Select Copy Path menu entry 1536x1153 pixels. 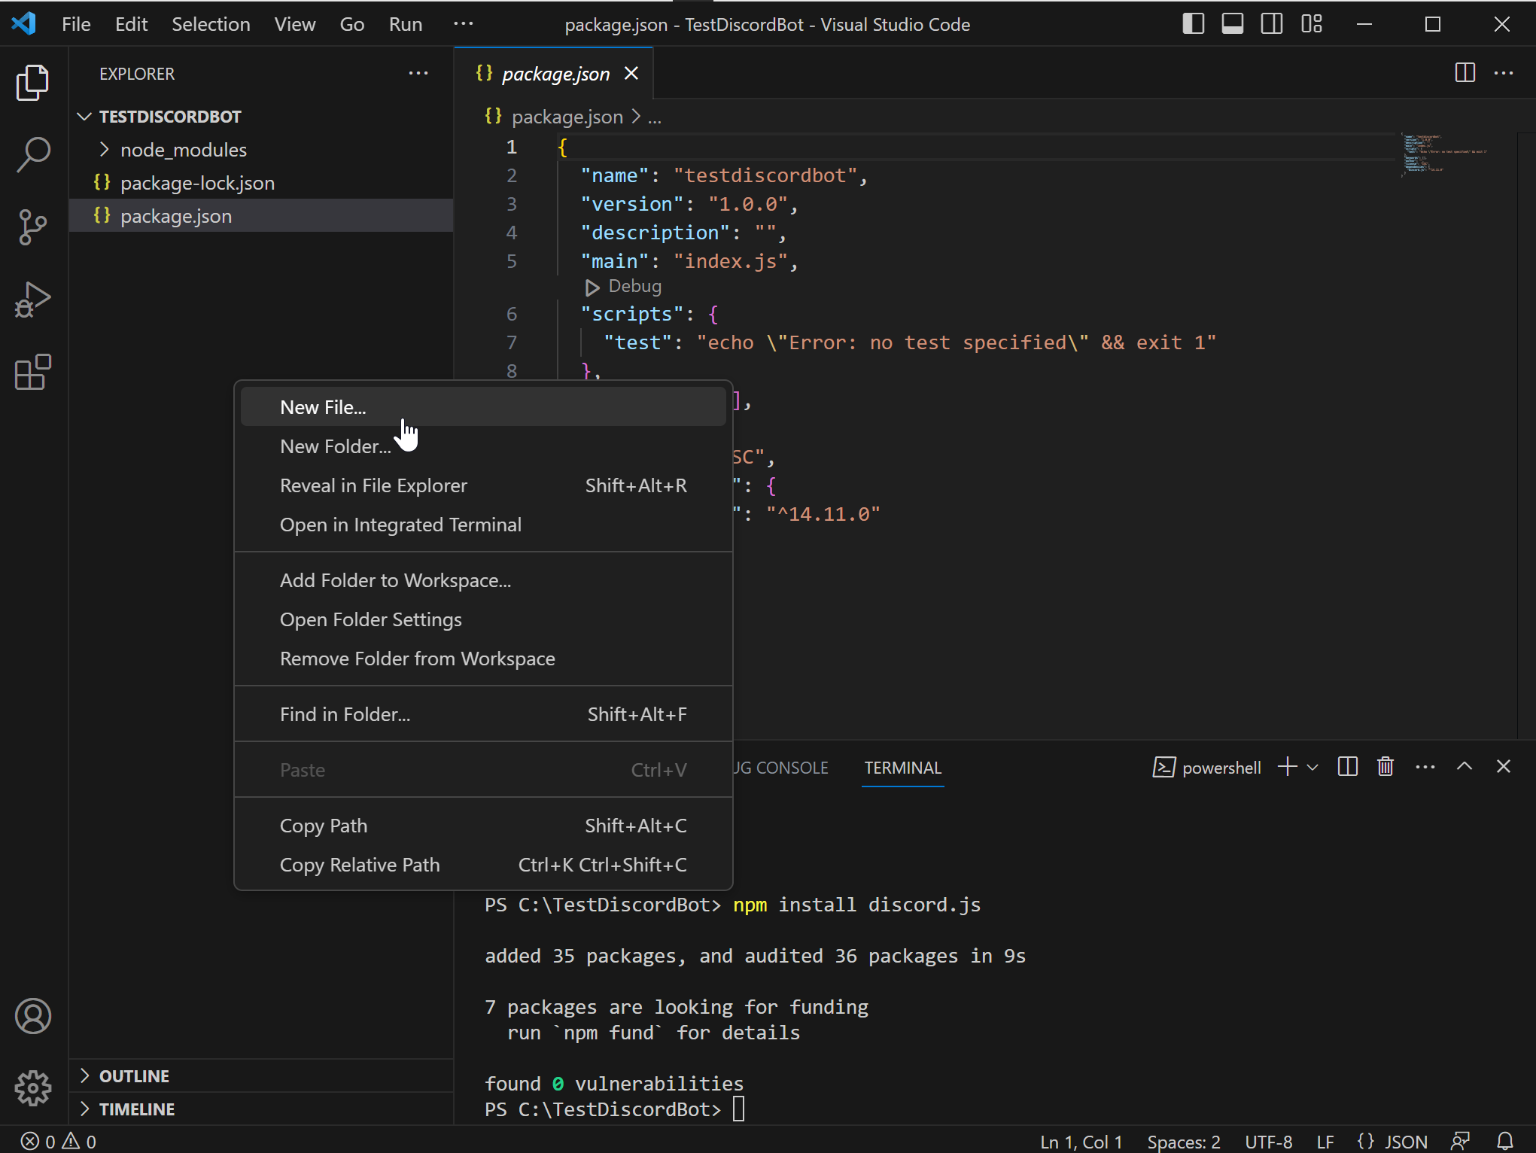(483, 826)
